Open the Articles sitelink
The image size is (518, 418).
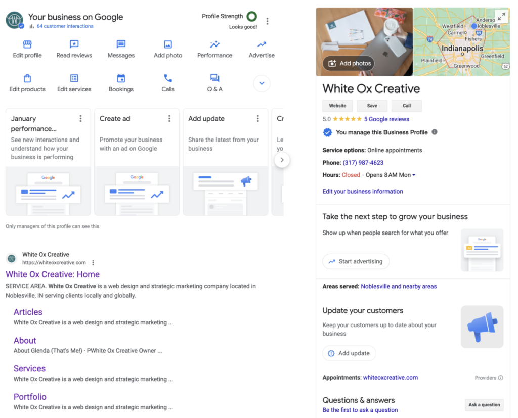click(28, 312)
